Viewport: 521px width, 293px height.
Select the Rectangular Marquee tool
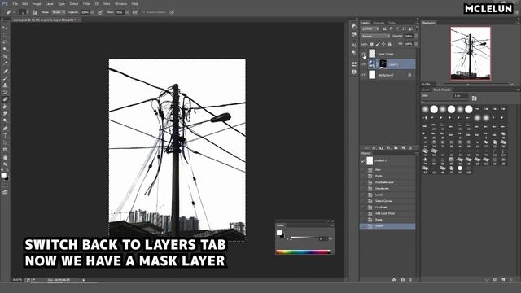click(5, 35)
